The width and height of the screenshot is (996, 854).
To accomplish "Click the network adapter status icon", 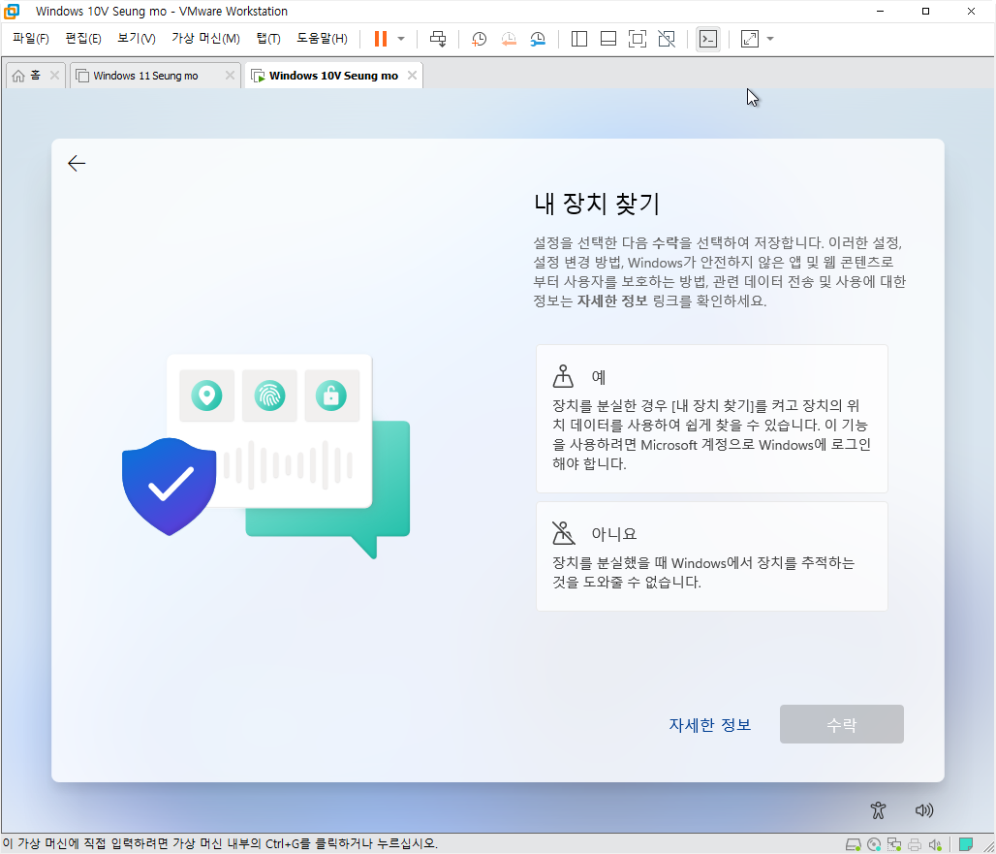I will tap(894, 844).
